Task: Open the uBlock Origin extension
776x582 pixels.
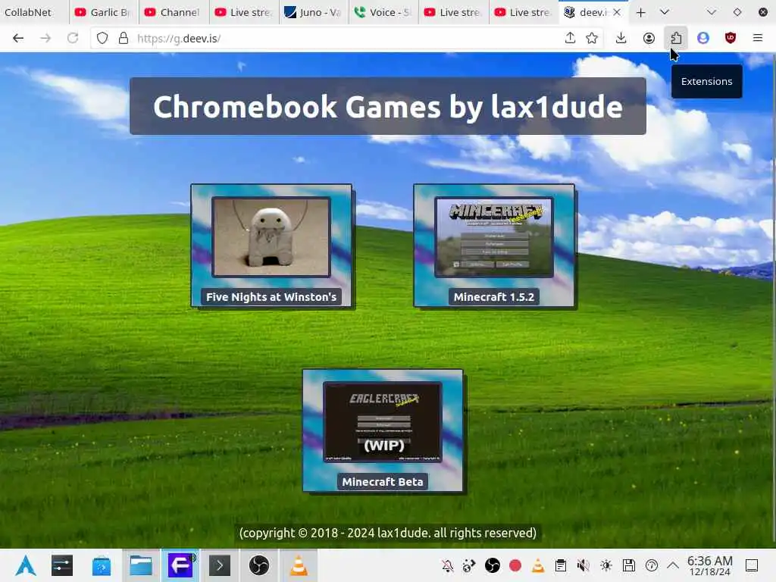Action: (731, 38)
